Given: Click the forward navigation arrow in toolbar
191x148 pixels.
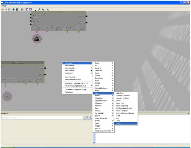Looking at the screenshot, I should pyautogui.click(x=6, y=10).
